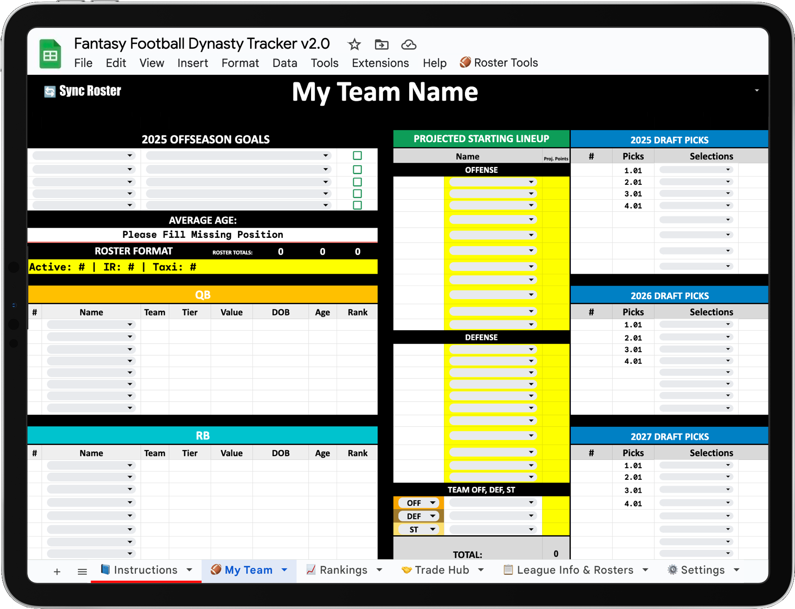Tick the third offseason goal checkbox

pos(357,182)
